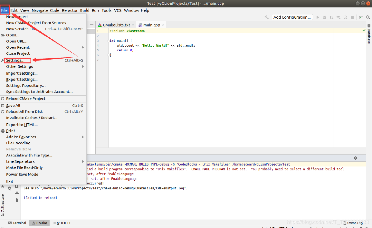Click the CMake tool gear icon on the left strip
The height and width of the screenshot is (228, 372).
coord(9,188)
